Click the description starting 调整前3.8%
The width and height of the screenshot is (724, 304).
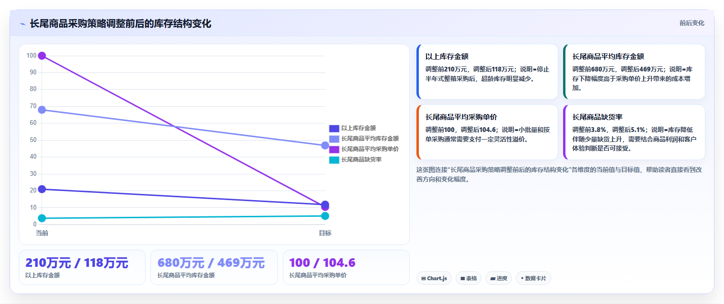(634, 139)
